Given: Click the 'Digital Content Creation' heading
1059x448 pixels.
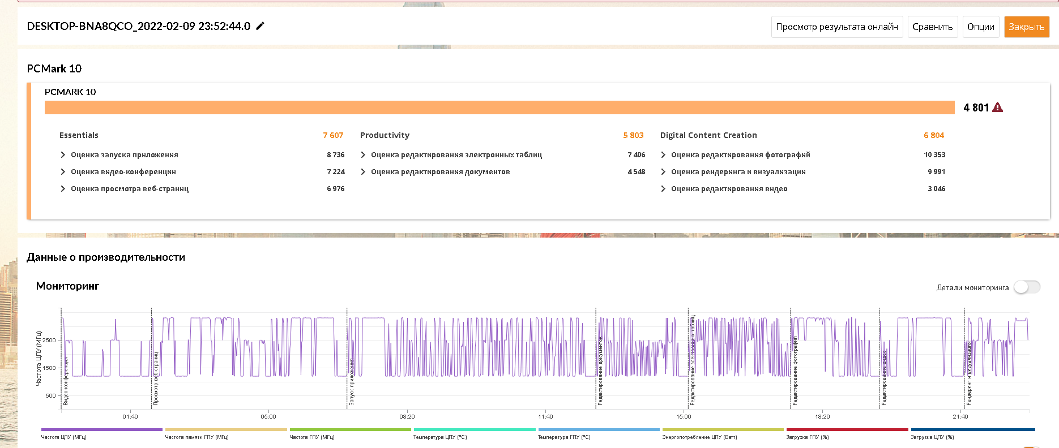Looking at the screenshot, I should (708, 135).
